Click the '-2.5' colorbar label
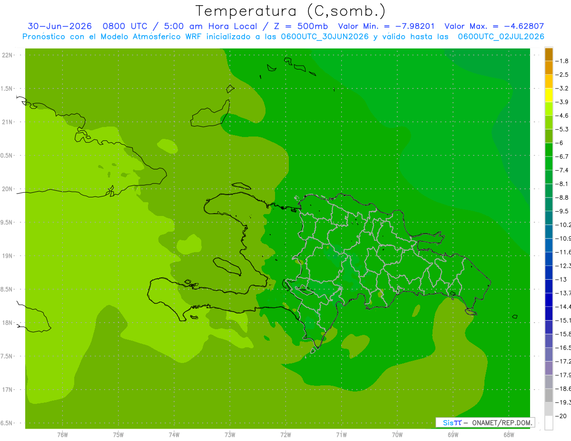 click(562, 75)
